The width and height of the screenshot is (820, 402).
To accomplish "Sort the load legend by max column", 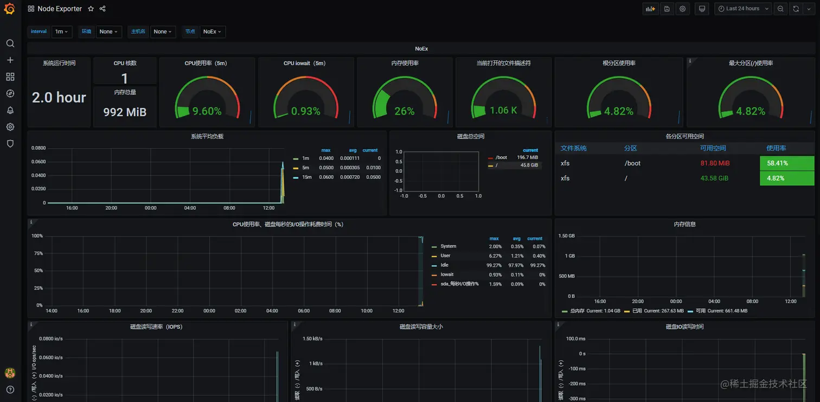I will tap(326, 150).
